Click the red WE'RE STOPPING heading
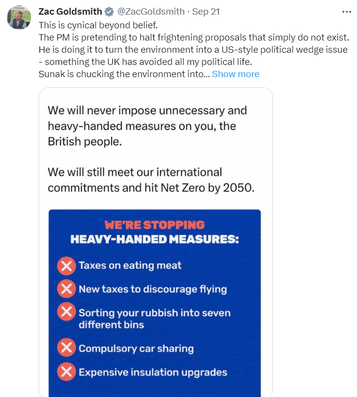 click(154, 225)
